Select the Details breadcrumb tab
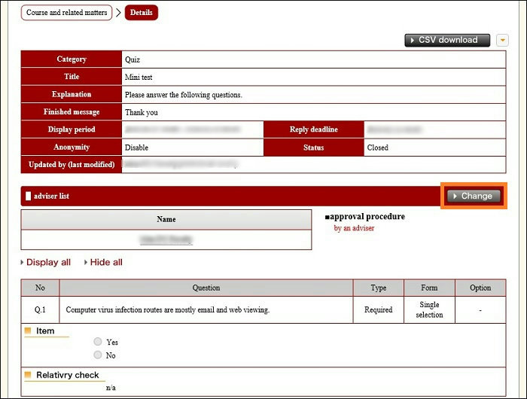The height and width of the screenshot is (399, 527). point(141,13)
